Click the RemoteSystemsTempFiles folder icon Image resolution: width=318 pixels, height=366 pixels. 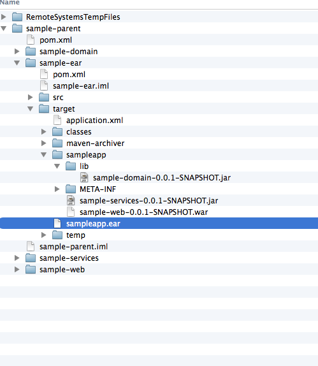[x=17, y=17]
